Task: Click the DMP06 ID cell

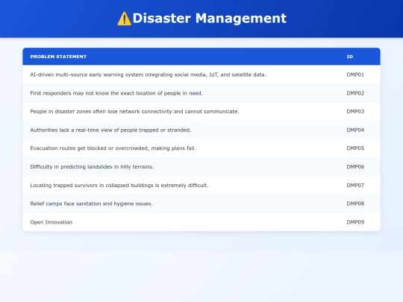Action: point(355,167)
